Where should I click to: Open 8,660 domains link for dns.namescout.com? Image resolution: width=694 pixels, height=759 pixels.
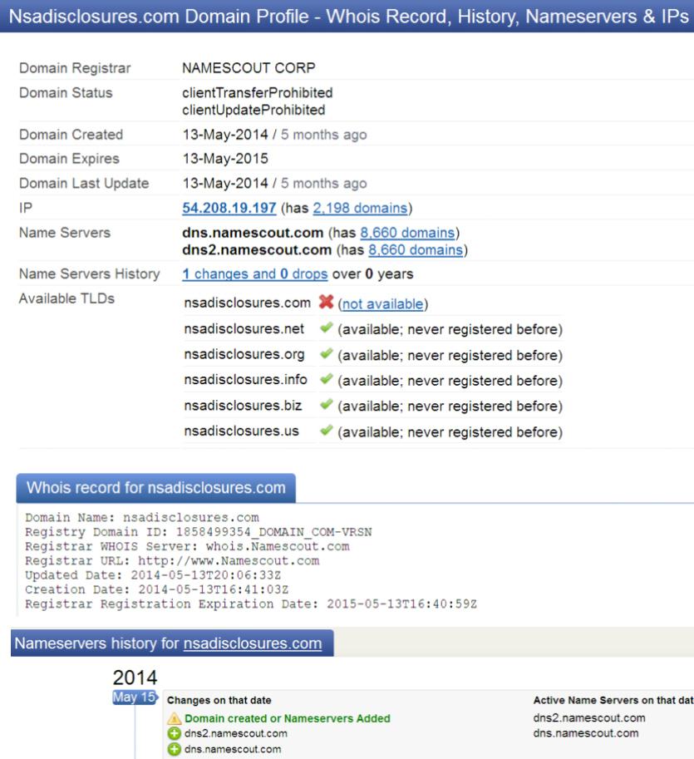pyautogui.click(x=407, y=233)
